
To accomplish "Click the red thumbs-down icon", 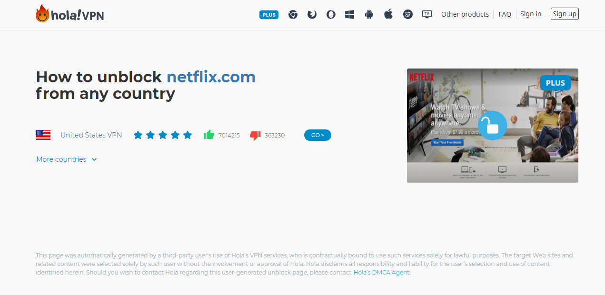I will [x=255, y=136].
